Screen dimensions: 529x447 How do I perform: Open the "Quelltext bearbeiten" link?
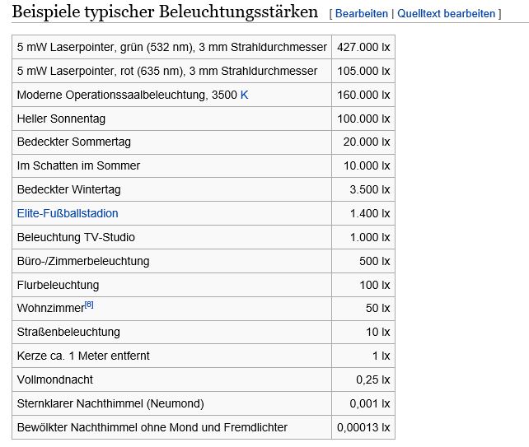[447, 14]
